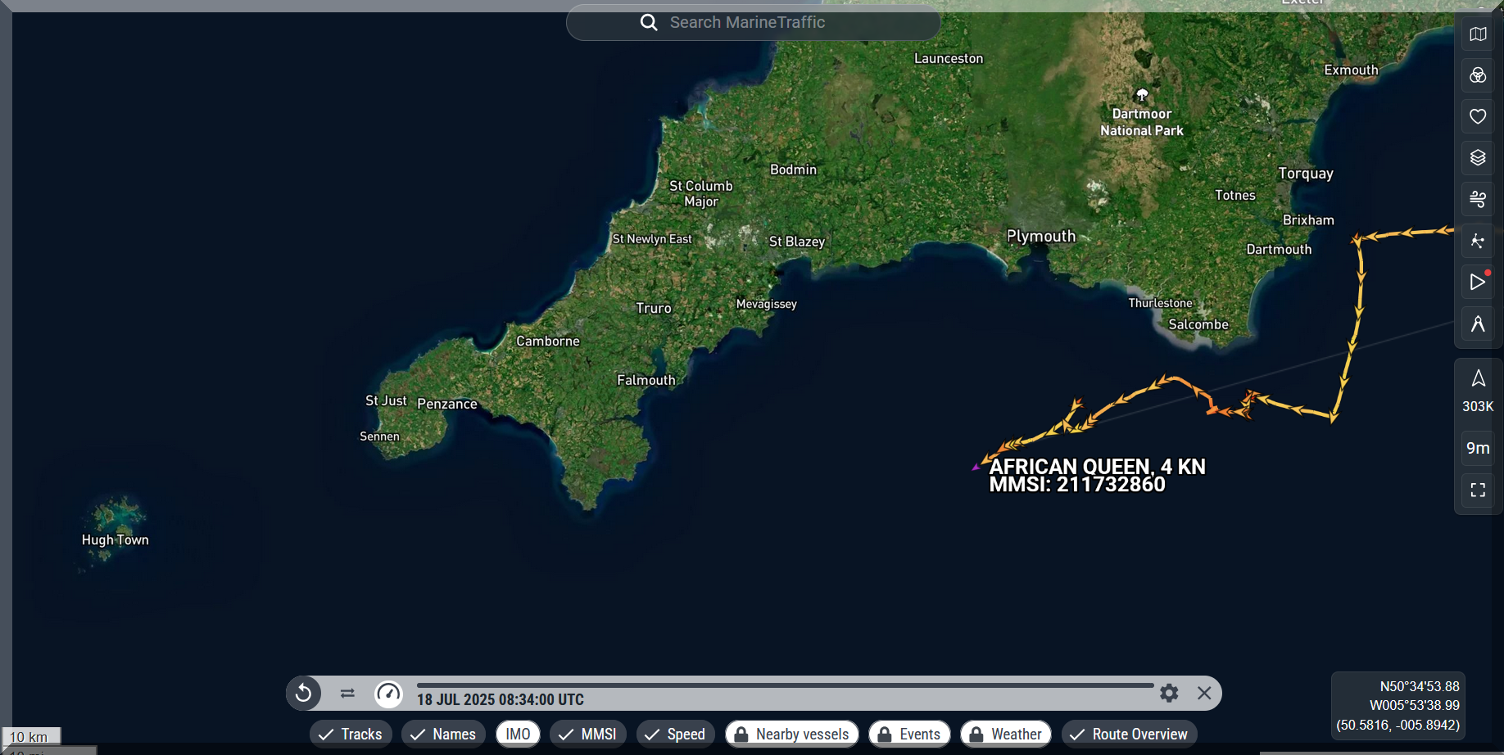This screenshot has width=1504, height=755.
Task: Open the map type icon
Action: tap(1478, 34)
